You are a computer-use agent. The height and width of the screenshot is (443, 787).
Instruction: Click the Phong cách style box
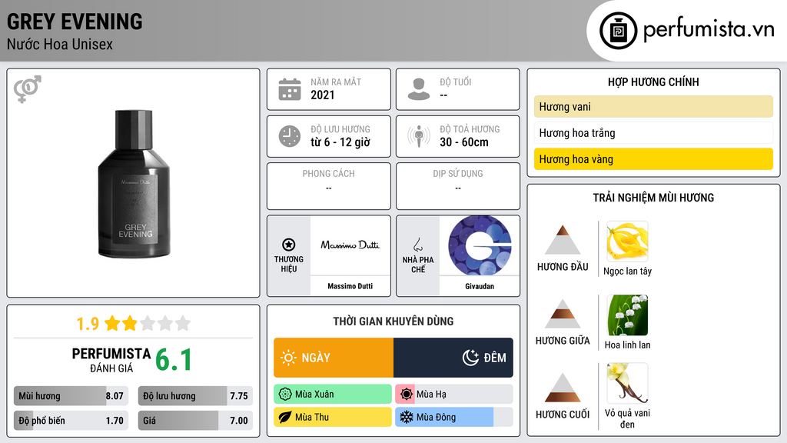point(329,186)
